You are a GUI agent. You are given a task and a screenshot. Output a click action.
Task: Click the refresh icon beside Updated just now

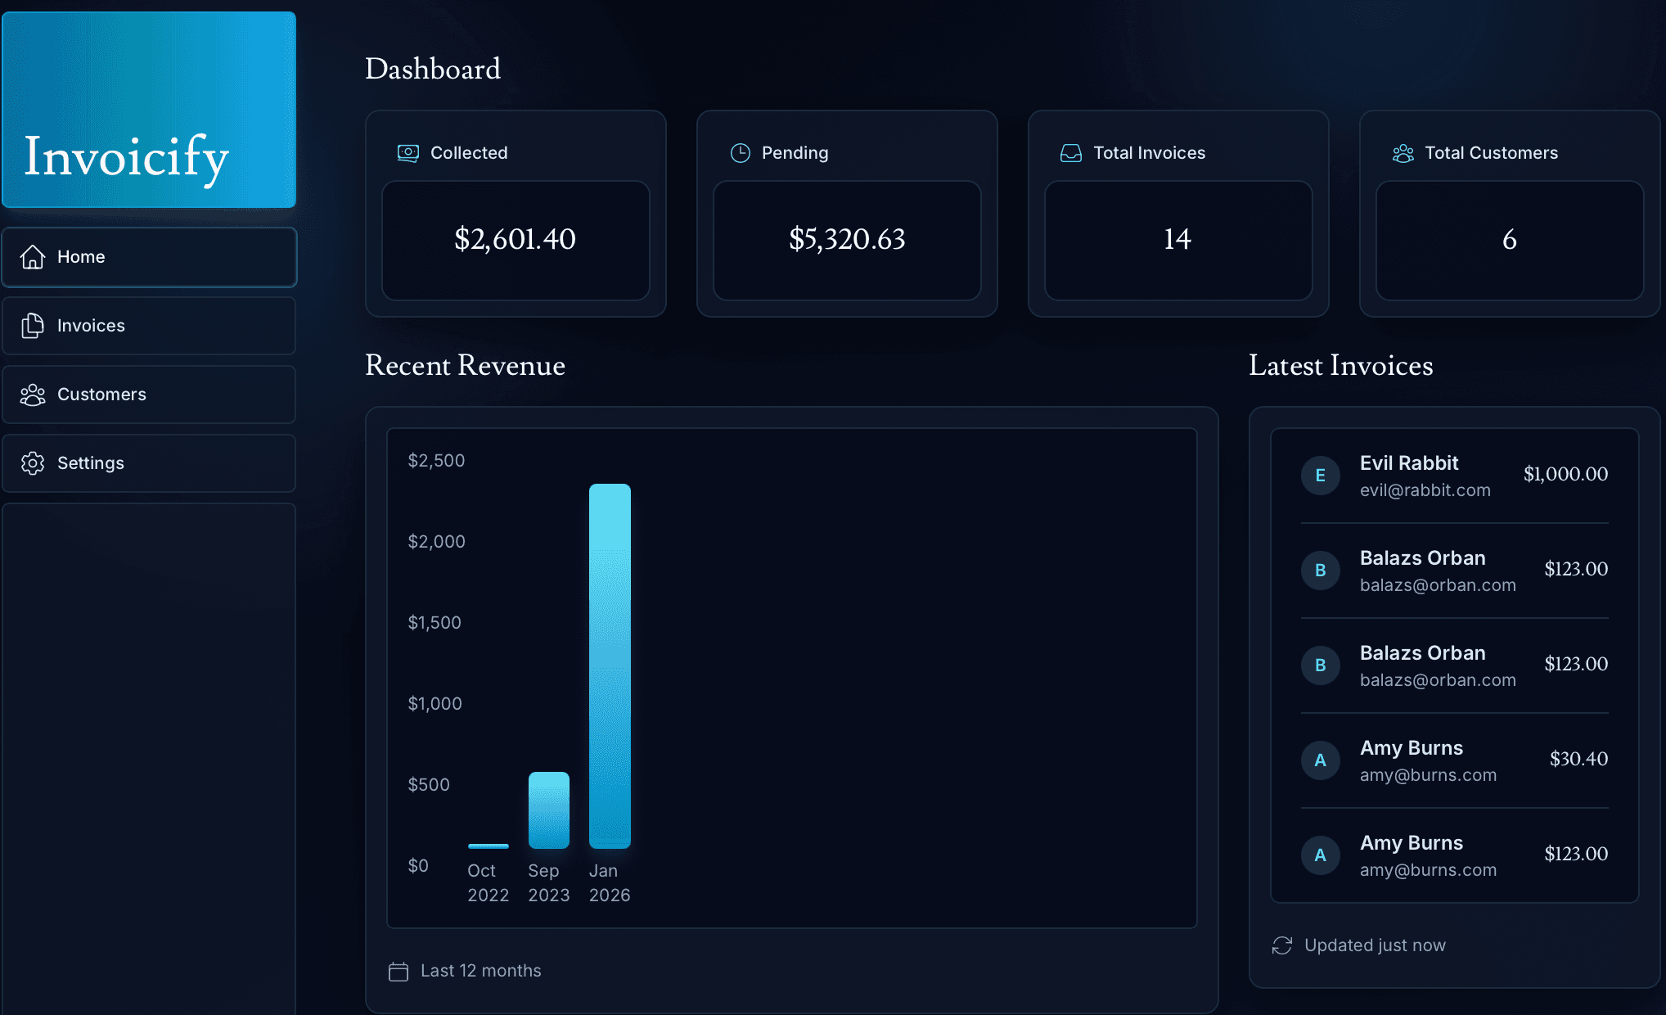click(1281, 945)
